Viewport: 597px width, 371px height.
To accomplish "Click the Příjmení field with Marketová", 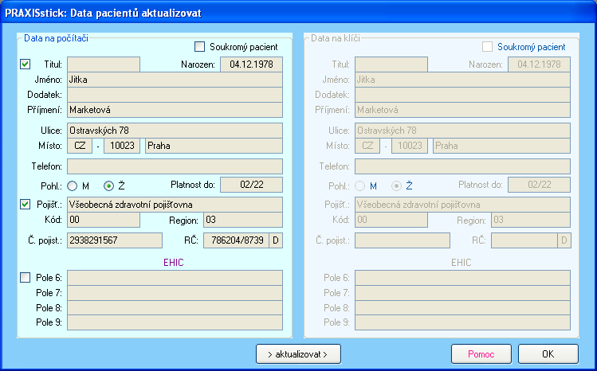I will (175, 110).
